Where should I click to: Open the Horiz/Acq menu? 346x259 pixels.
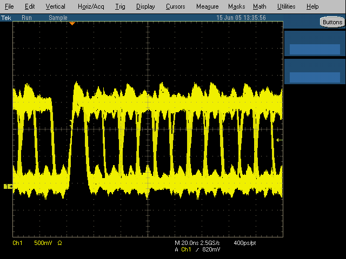[x=91, y=6]
